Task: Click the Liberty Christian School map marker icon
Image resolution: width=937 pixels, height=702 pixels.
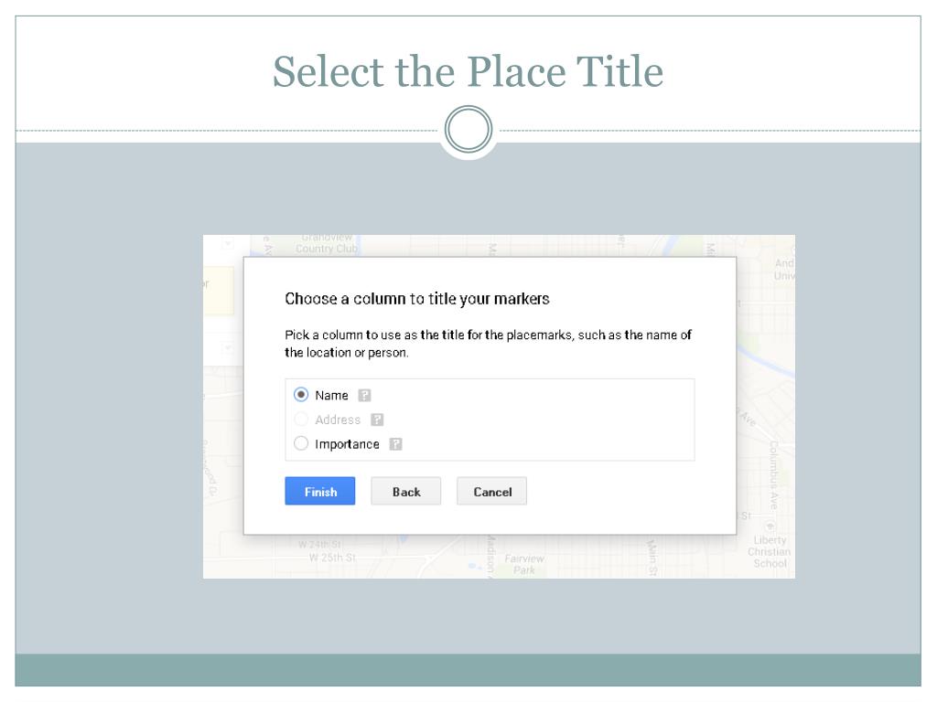Action: [769, 526]
